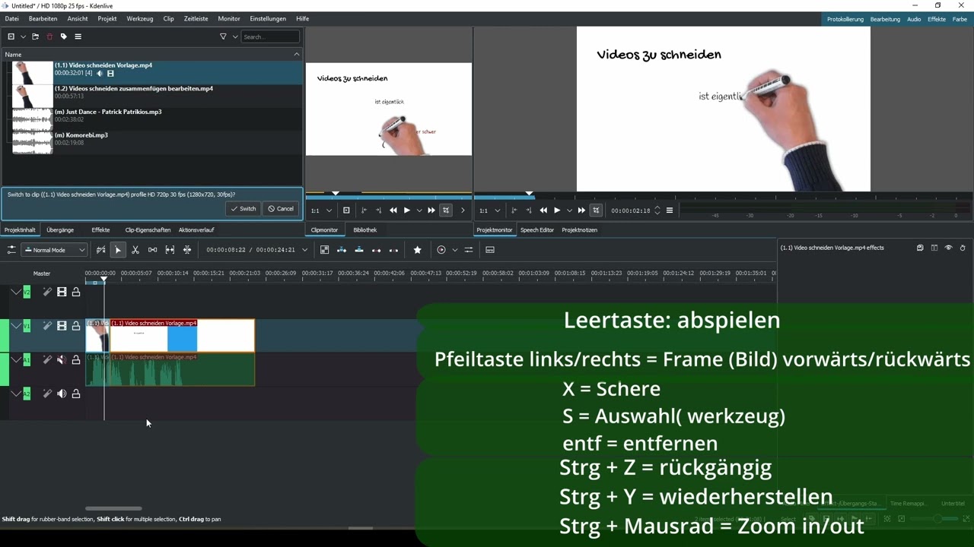This screenshot has width=974, height=547.
Task: Open Clip Monitor play options dropdown arrow
Action: tap(419, 210)
